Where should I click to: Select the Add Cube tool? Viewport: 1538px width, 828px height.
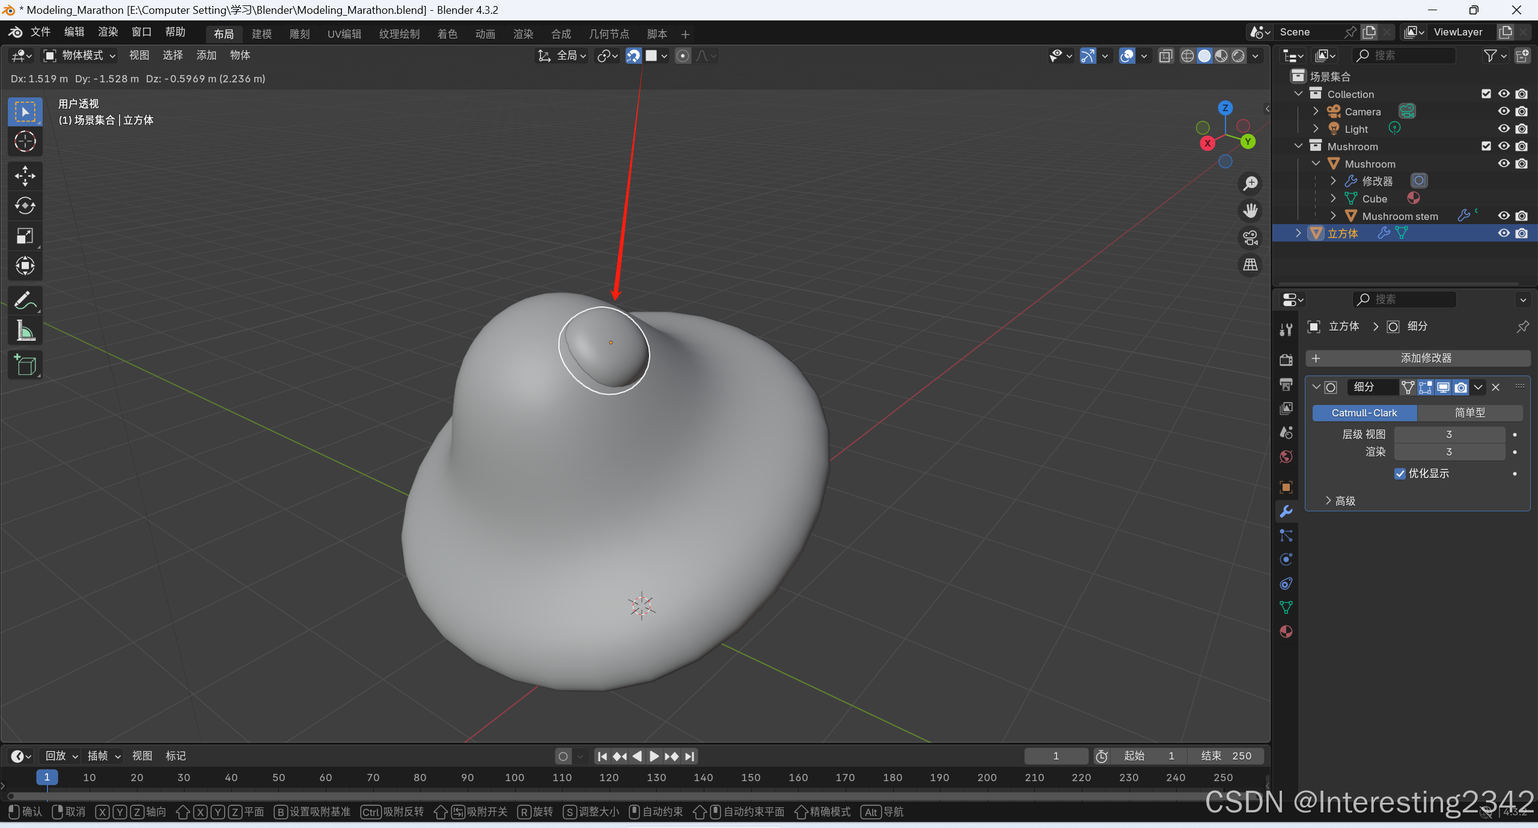(25, 365)
